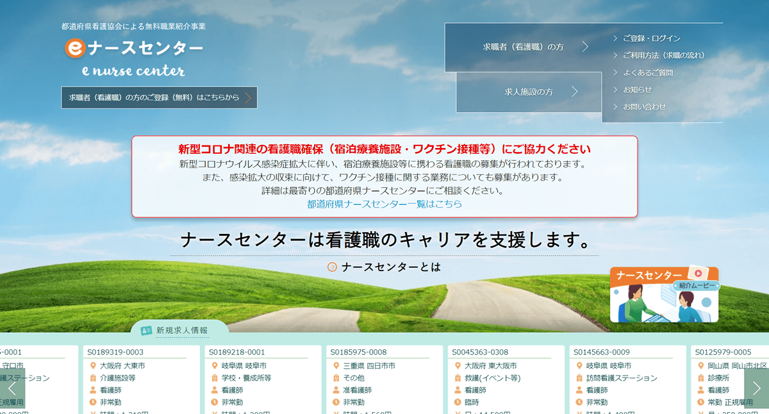Click person icon beside 看護師 in S0045363-0308

(458, 390)
